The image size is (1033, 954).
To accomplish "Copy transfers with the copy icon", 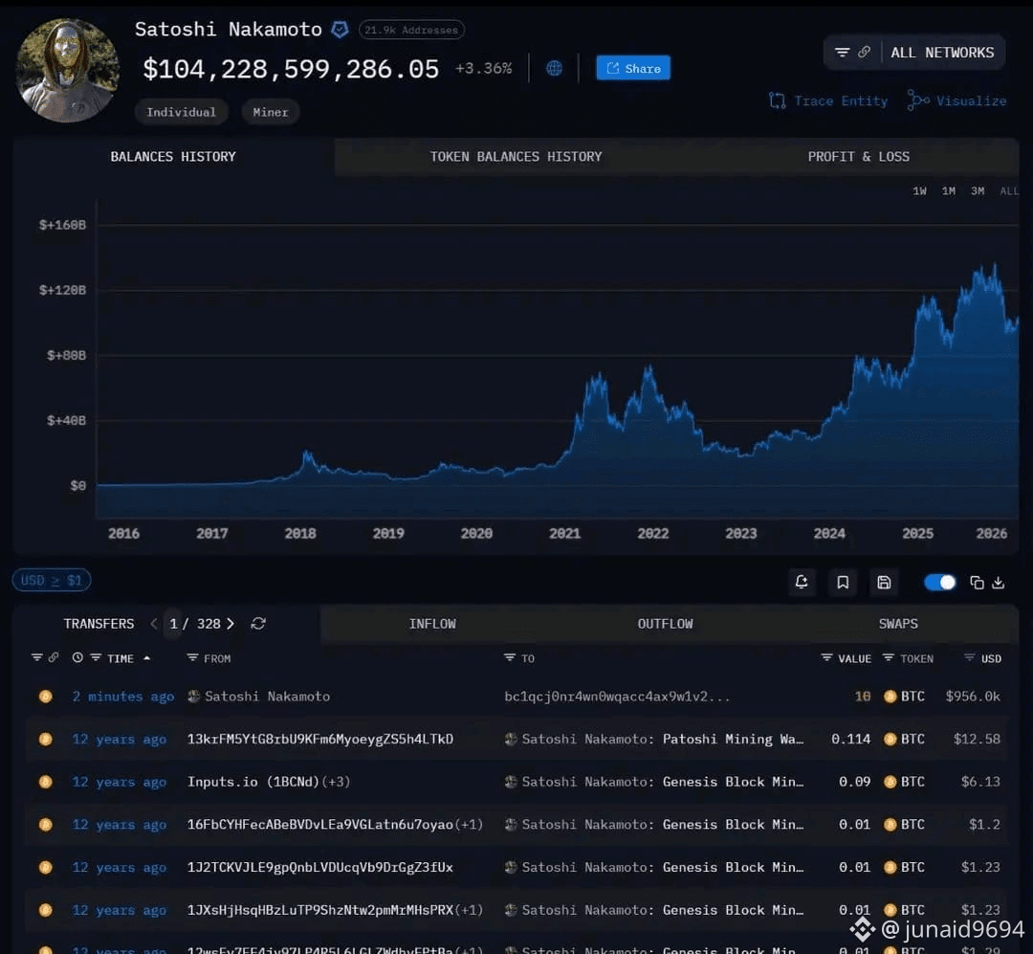I will click(x=977, y=582).
